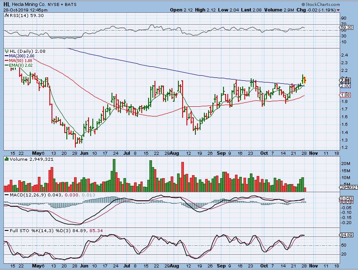358x270 pixels.
Task: Click the 84.89 stochastic value tag
Action: 347,235
